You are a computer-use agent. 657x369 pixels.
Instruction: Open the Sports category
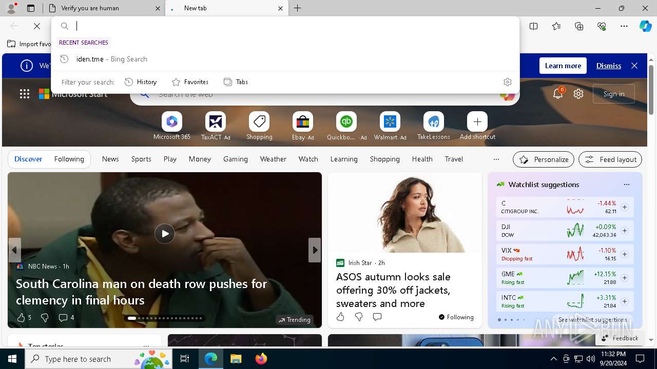[141, 159]
